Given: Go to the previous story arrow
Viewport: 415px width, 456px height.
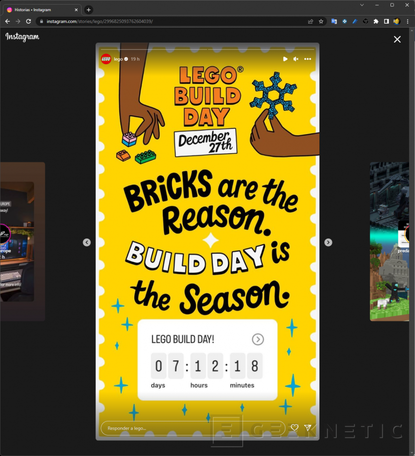Looking at the screenshot, I should [87, 243].
